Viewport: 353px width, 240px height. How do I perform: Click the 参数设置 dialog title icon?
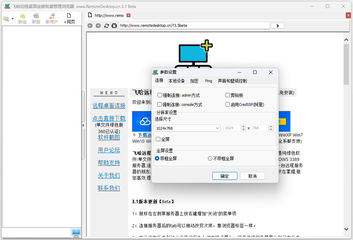click(155, 72)
